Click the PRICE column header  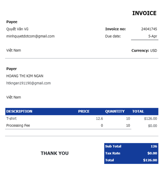tap(84, 111)
